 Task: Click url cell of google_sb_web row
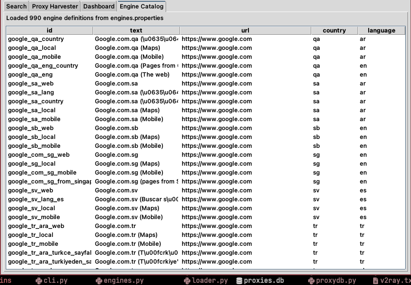[x=245, y=128]
